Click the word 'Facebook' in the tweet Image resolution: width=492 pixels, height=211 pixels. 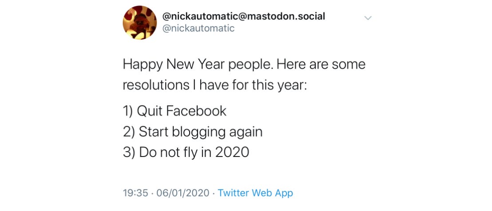point(196,111)
